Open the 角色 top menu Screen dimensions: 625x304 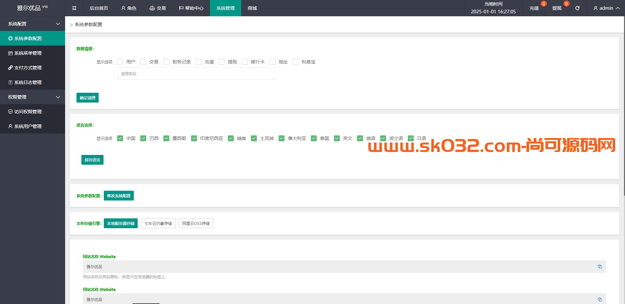click(129, 8)
